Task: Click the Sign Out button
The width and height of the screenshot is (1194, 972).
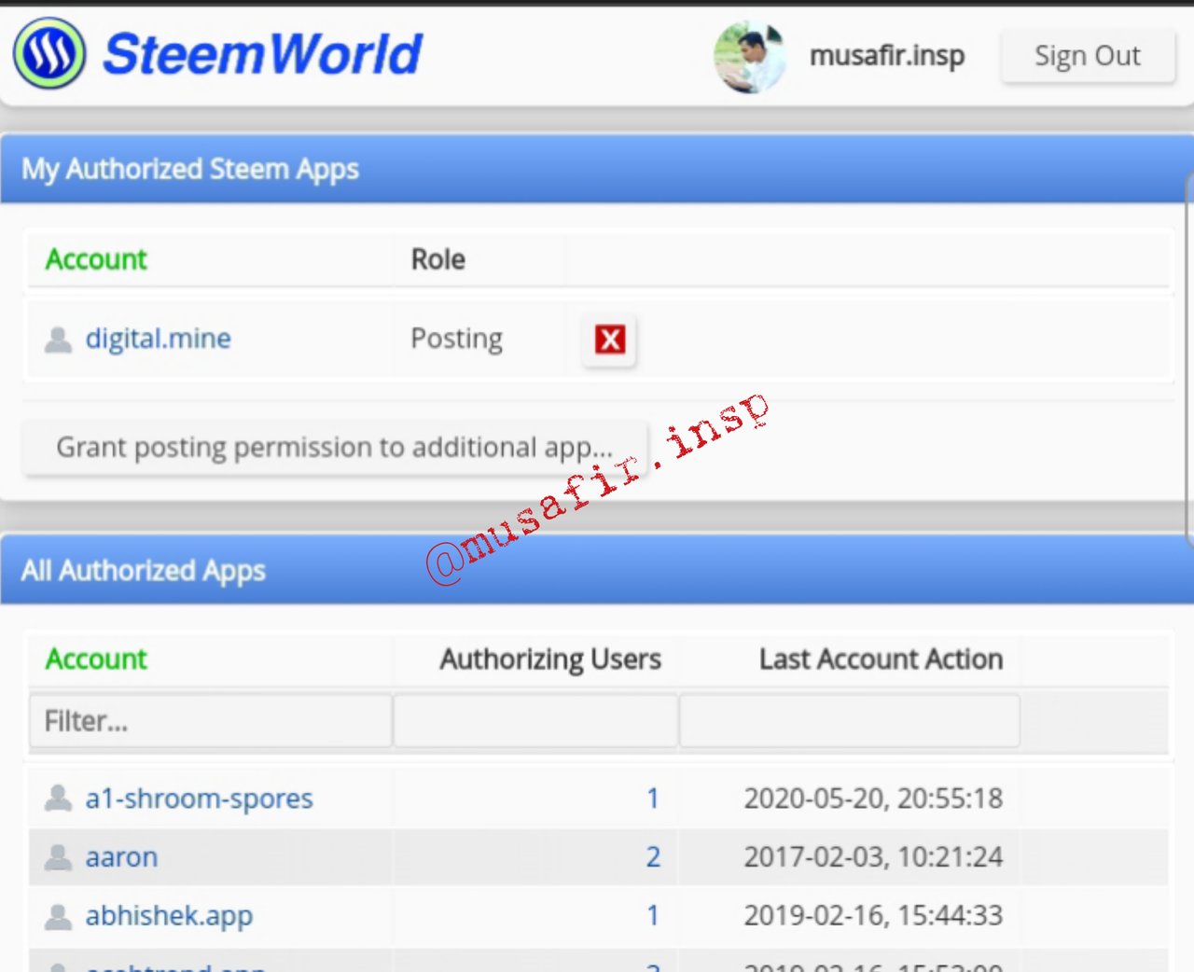Action: pyautogui.click(x=1087, y=56)
